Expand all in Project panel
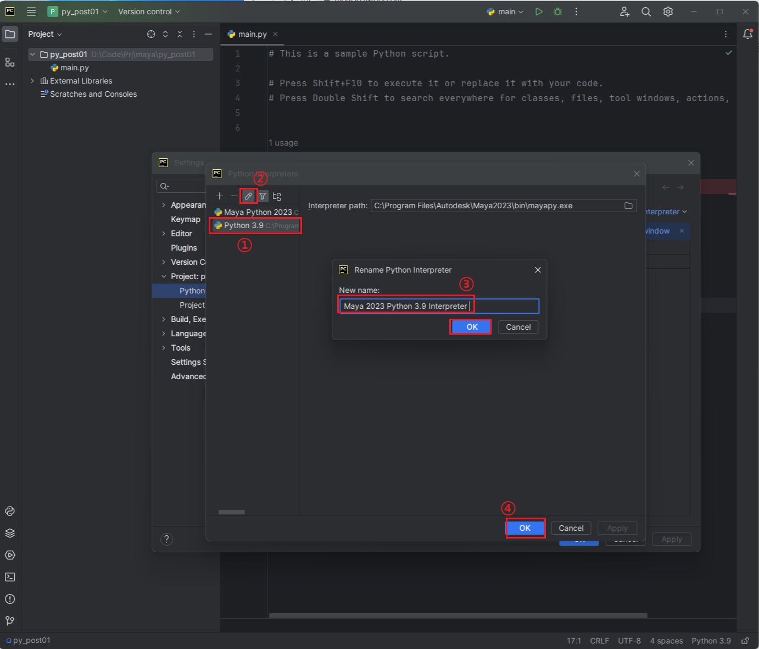The width and height of the screenshot is (759, 649). [x=165, y=34]
